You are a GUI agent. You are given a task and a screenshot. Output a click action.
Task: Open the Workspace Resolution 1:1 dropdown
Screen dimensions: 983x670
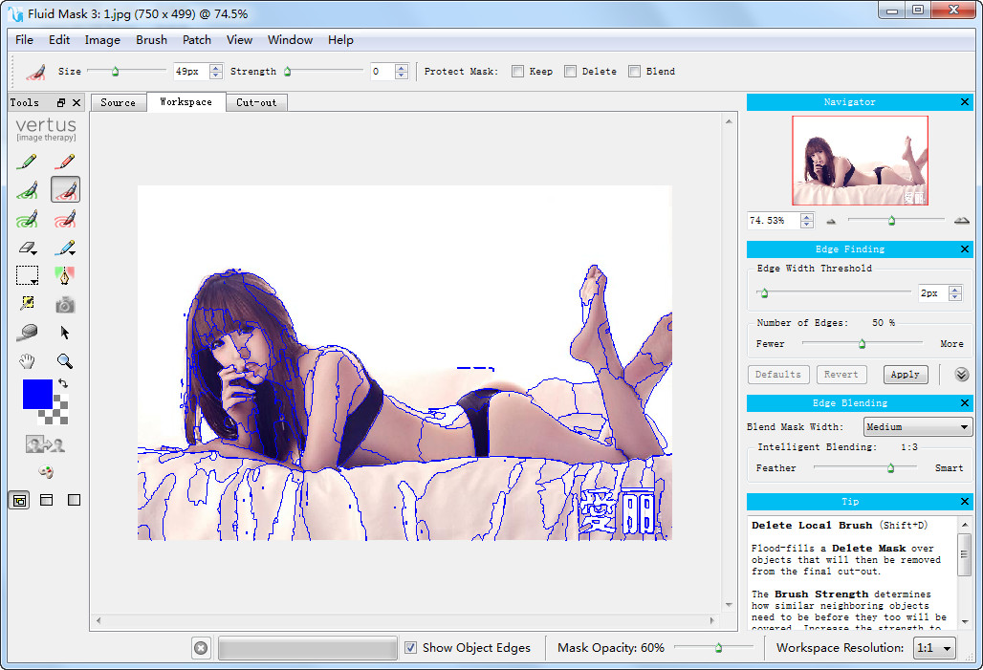point(934,648)
